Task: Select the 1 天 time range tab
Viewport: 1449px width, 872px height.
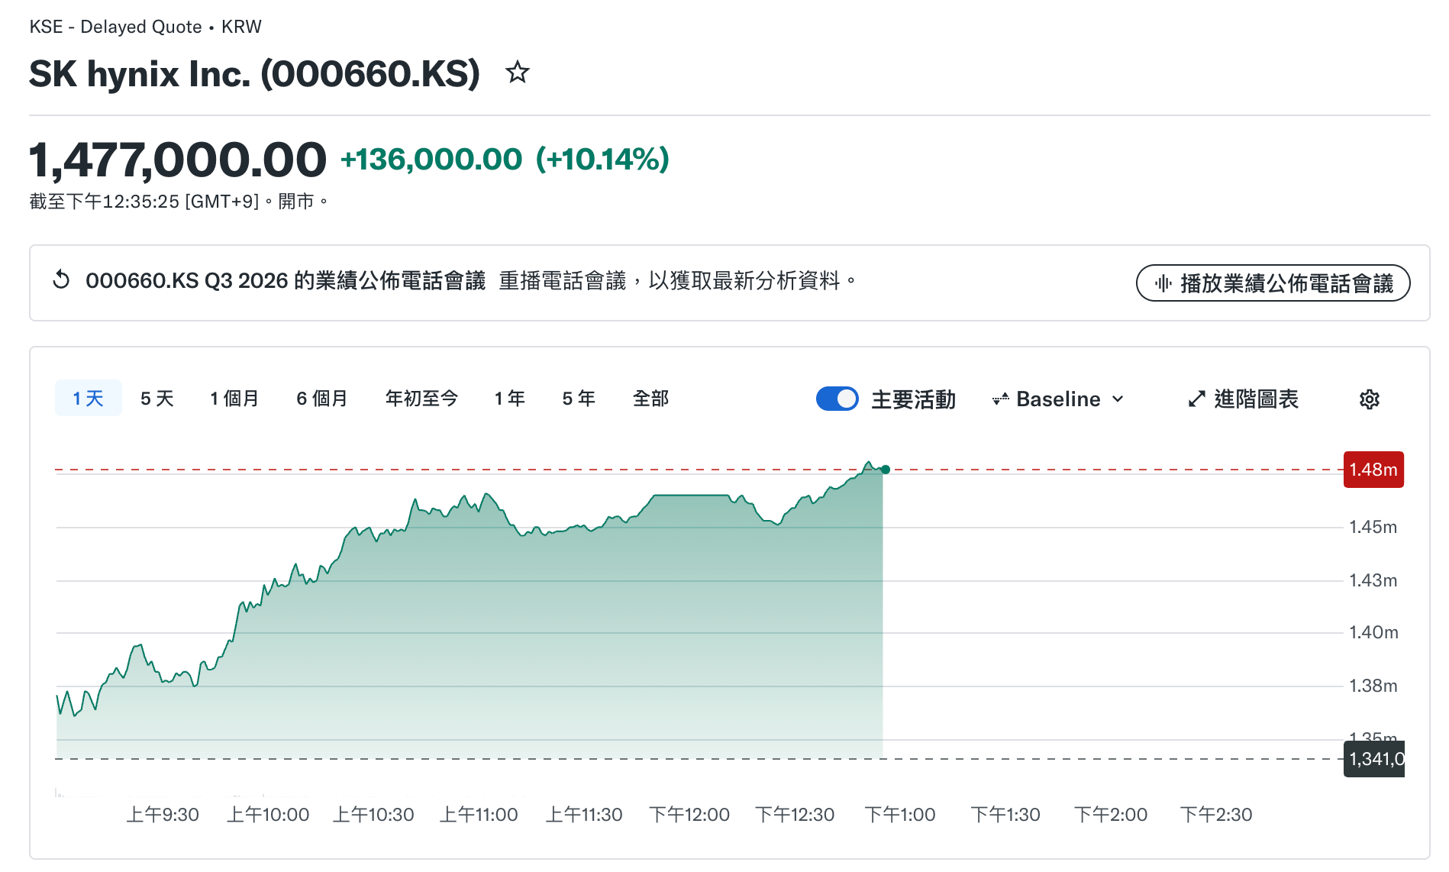Action: [x=89, y=398]
